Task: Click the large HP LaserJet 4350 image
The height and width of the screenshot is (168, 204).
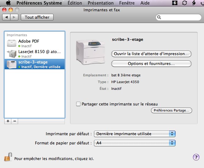Action: click(x=91, y=52)
